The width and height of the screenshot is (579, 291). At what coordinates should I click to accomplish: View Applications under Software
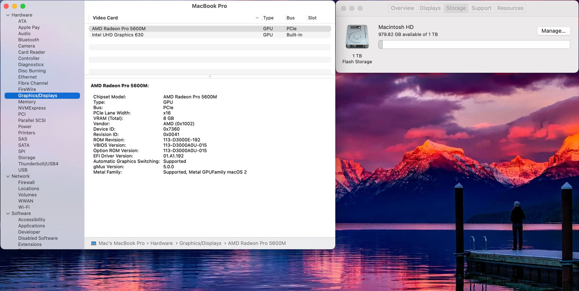[x=31, y=225]
